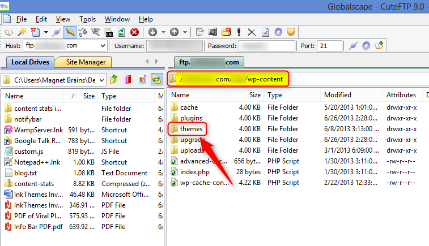
Task: Select the ftp site tab in remote pane
Action: coord(209,62)
